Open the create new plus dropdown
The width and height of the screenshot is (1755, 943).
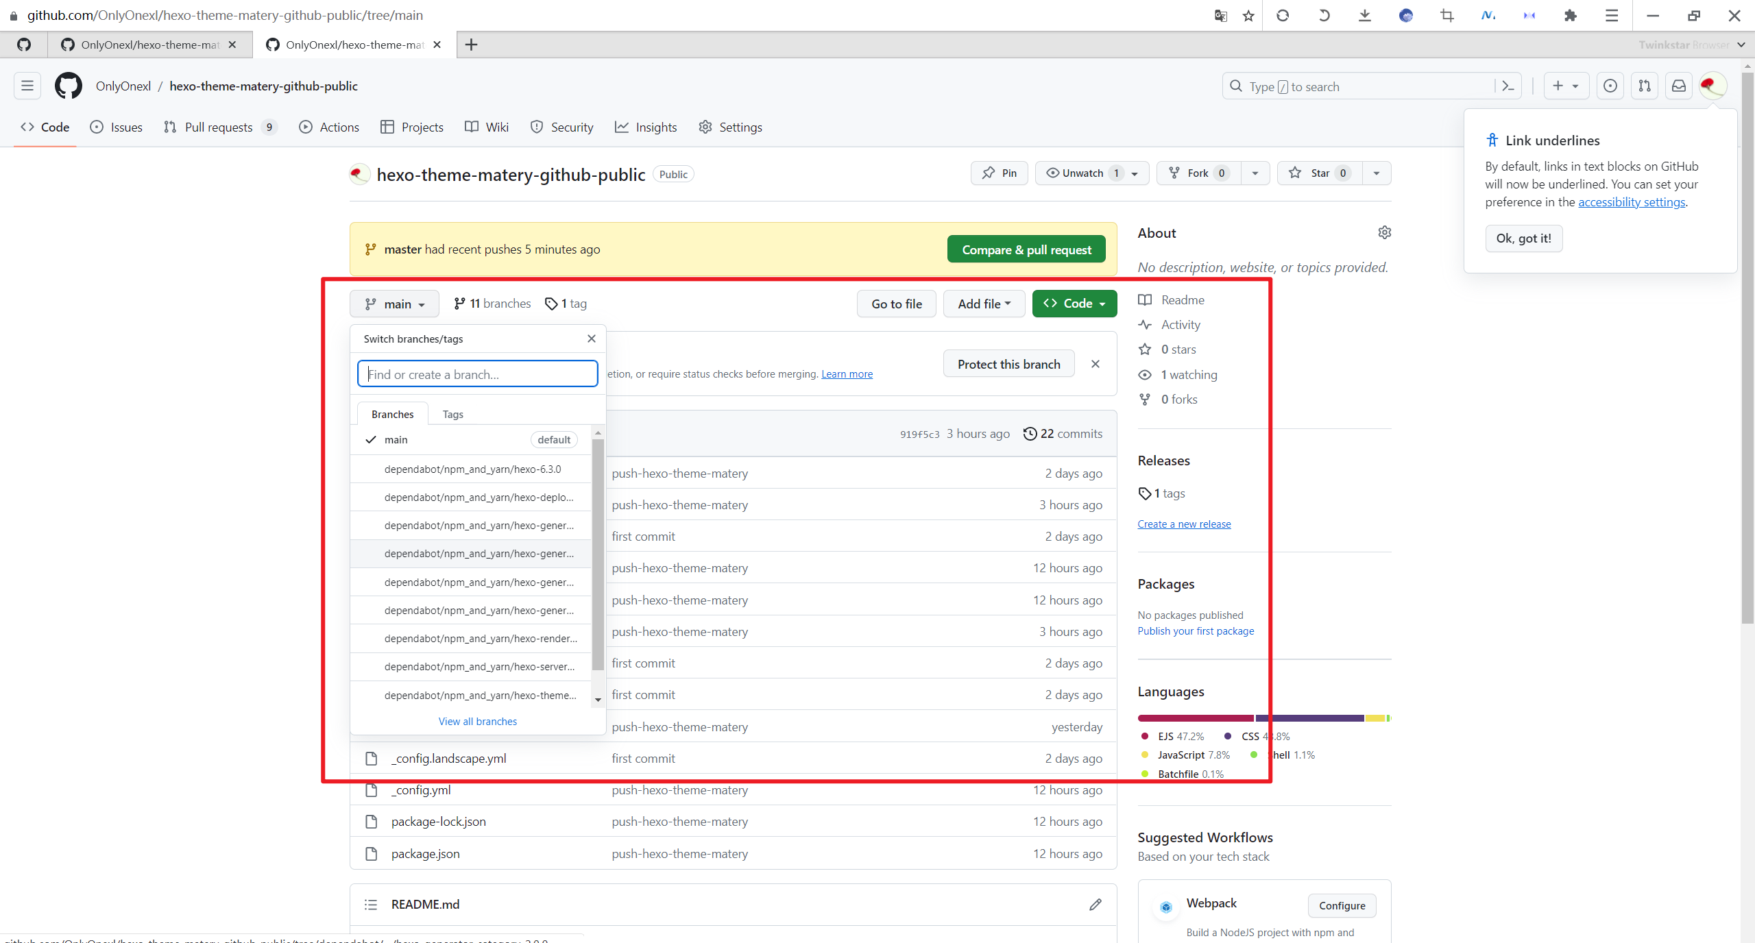(1566, 86)
